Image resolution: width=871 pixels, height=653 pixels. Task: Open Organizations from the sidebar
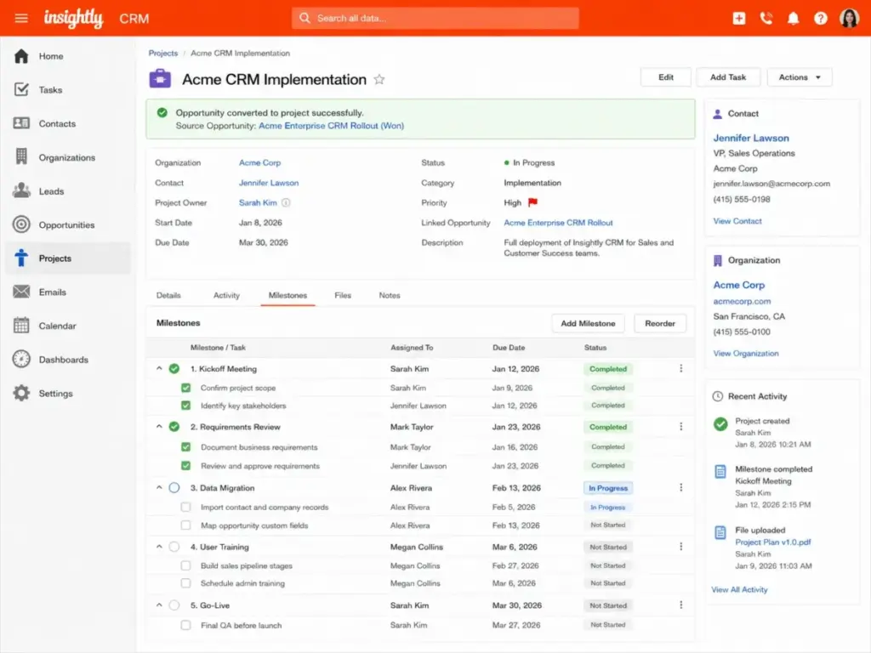[x=68, y=157]
